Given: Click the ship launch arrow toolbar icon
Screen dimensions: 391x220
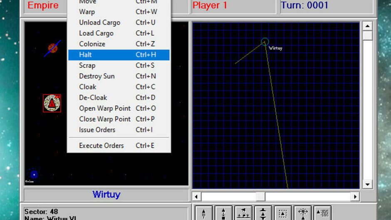Looking at the screenshot, I should tap(204, 213).
